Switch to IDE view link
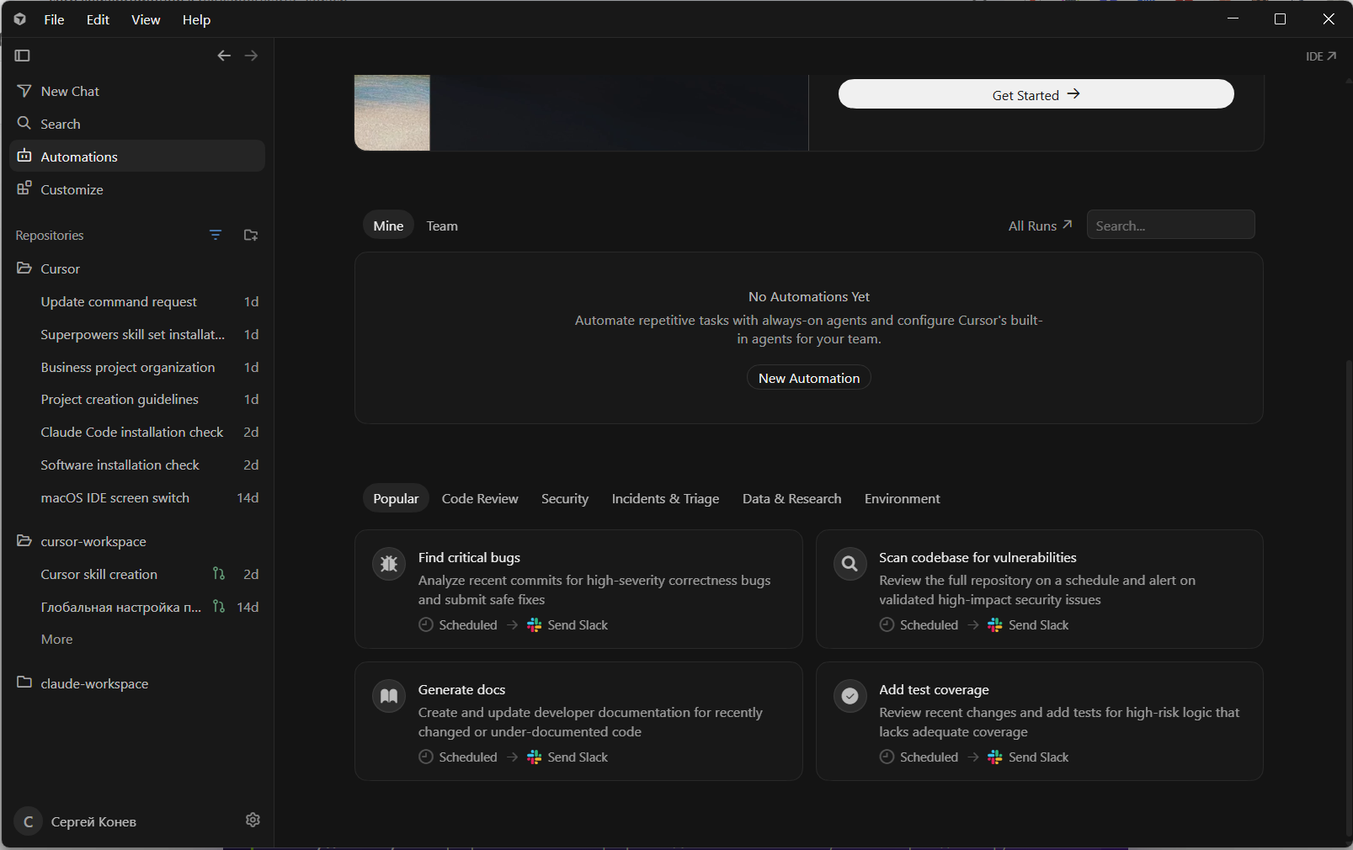Screen dimensions: 1353x850 click(1321, 56)
